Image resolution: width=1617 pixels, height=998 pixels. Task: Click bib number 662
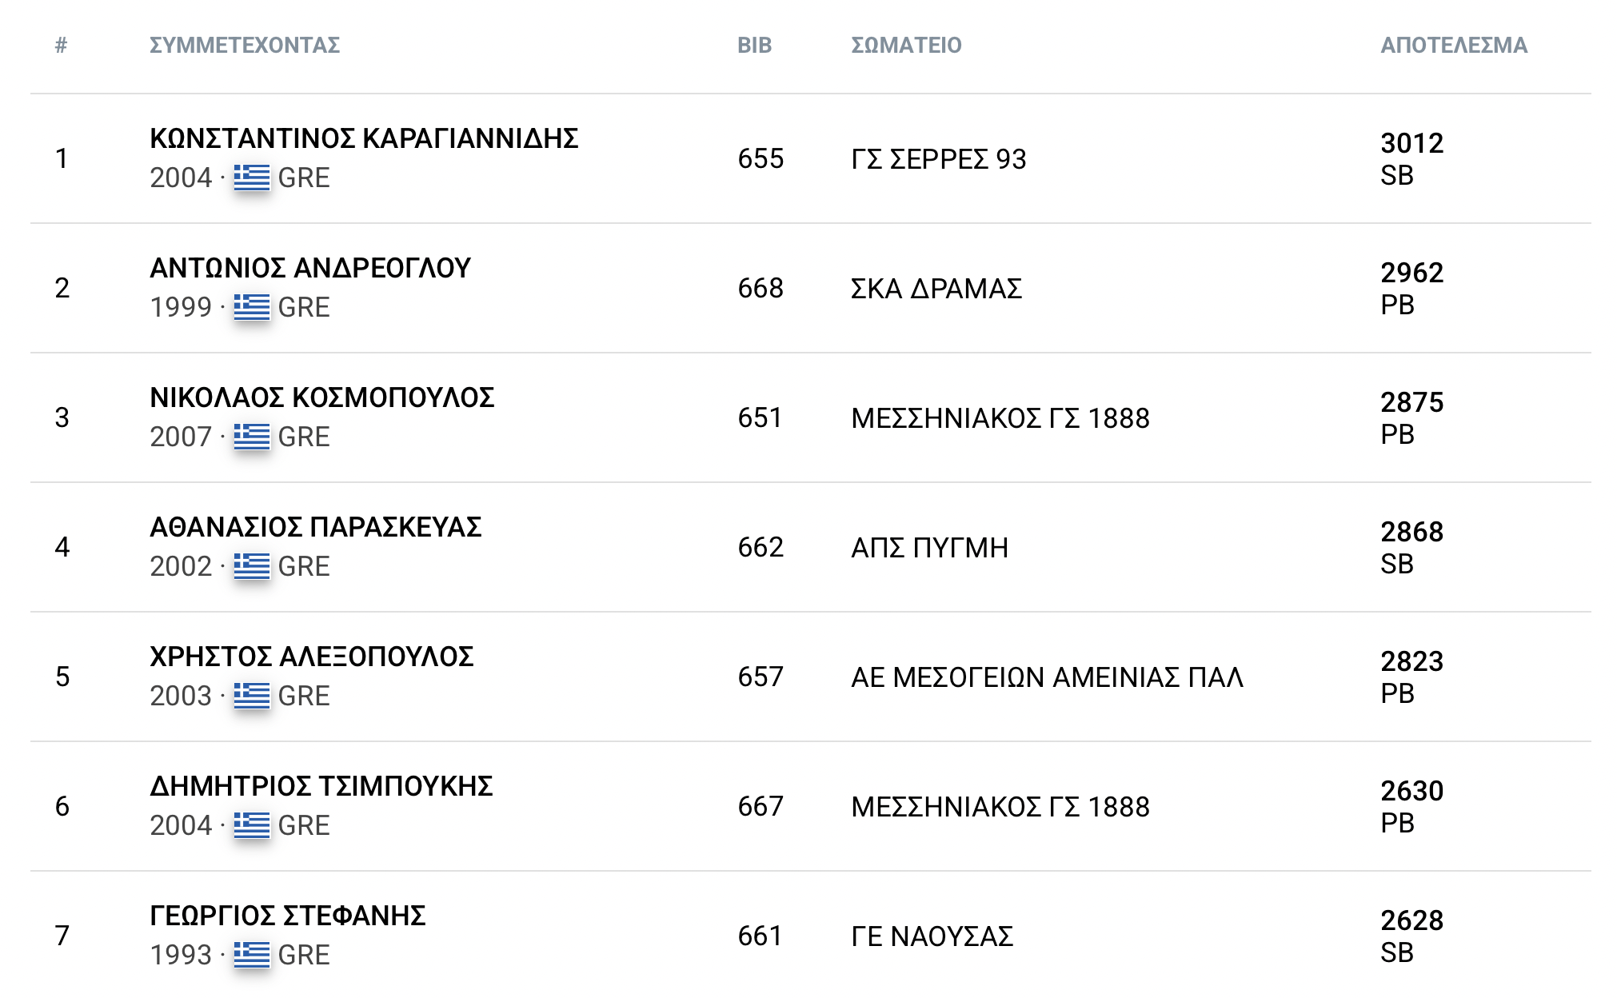click(x=761, y=548)
